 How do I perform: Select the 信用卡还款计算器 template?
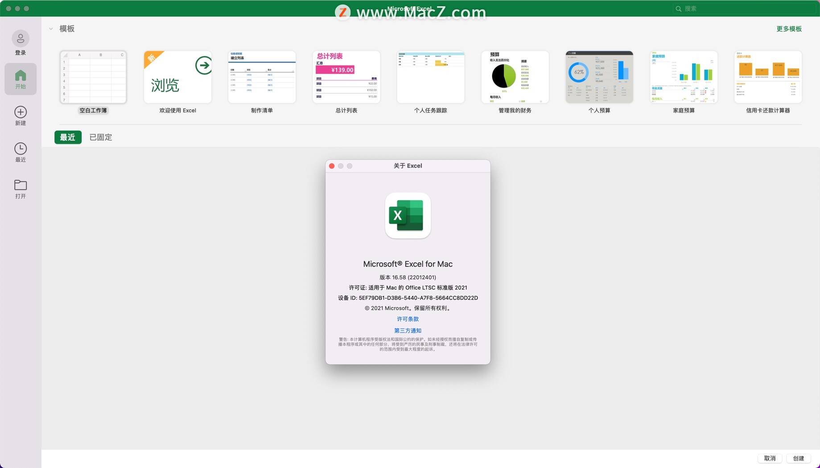[768, 77]
